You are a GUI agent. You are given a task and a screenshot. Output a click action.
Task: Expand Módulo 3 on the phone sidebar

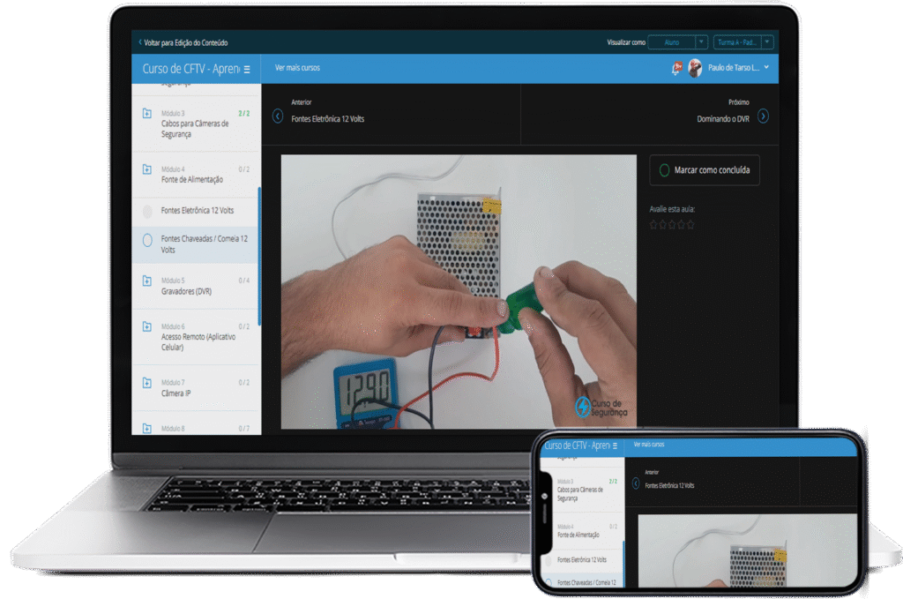pyautogui.click(x=582, y=490)
